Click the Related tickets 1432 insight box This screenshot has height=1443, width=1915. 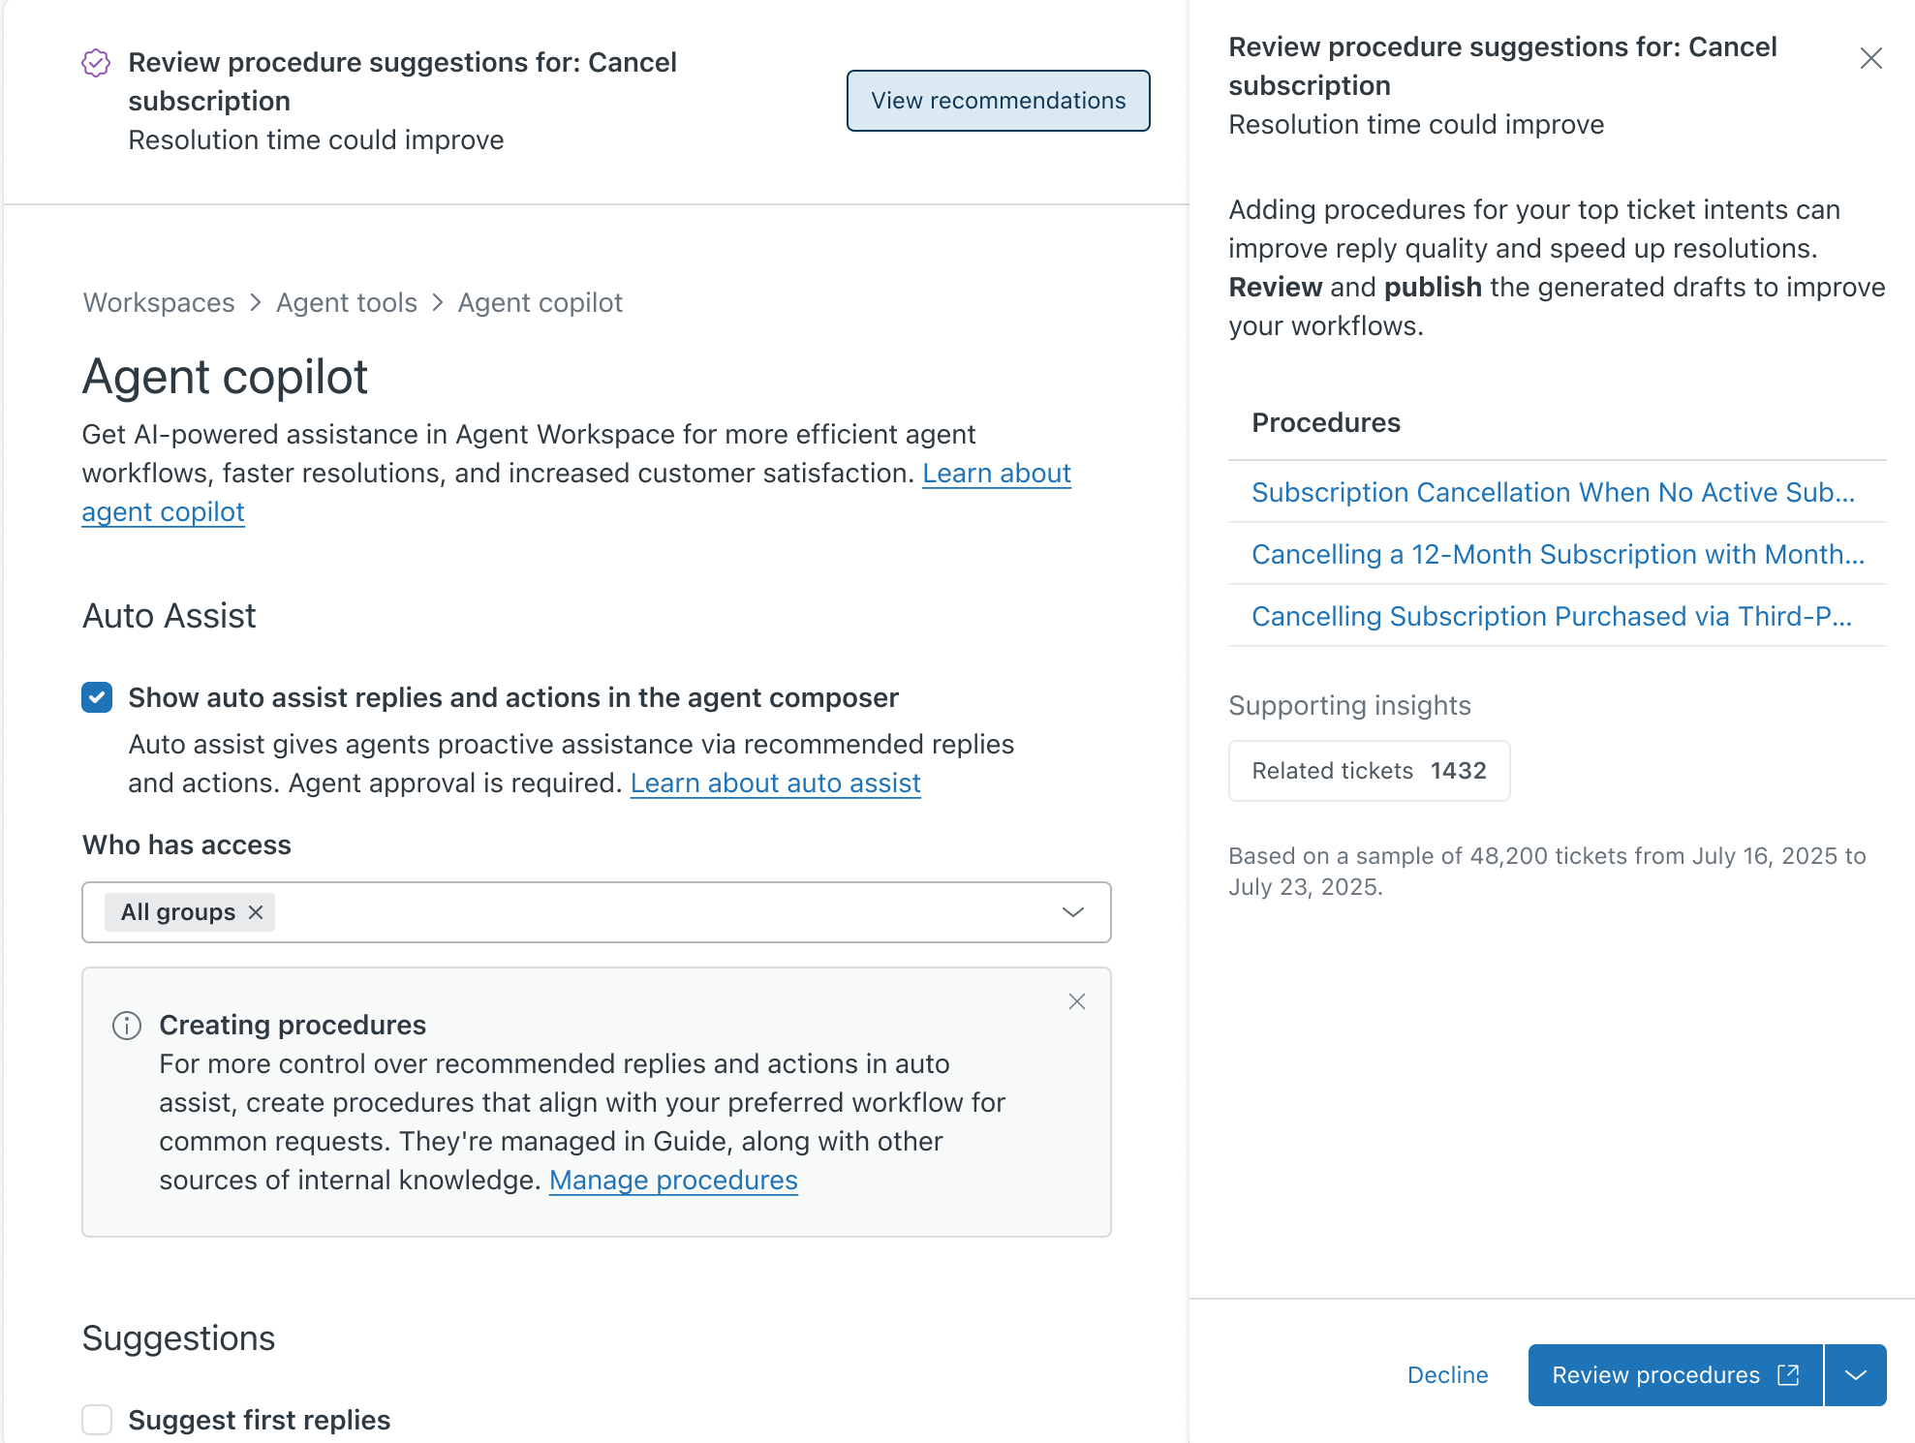click(x=1368, y=771)
